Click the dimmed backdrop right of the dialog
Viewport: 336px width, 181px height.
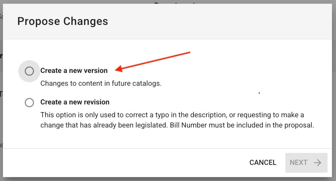tap(334, 90)
